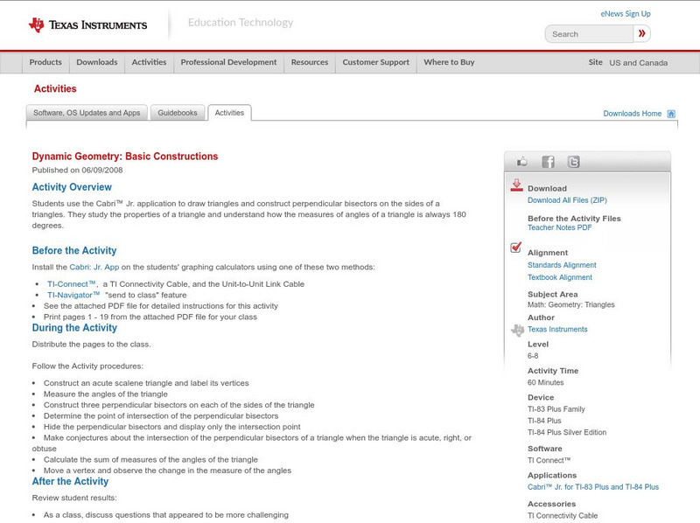The image size is (700, 523).
Task: Click the 60 Minutes activity time
Action: (545, 382)
